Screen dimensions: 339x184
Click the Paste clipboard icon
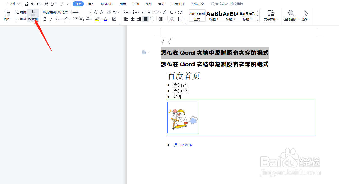click(x=7, y=13)
